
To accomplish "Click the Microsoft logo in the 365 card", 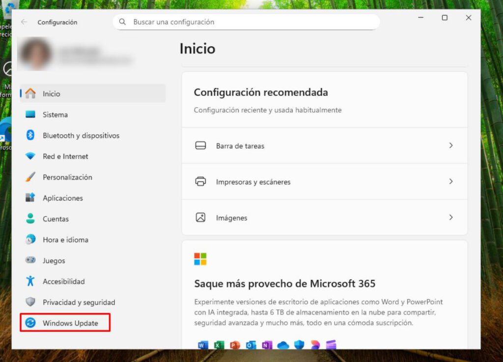I will (200, 258).
